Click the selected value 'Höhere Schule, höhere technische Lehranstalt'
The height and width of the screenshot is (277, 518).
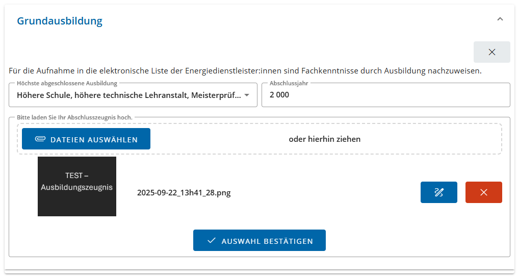tap(128, 95)
